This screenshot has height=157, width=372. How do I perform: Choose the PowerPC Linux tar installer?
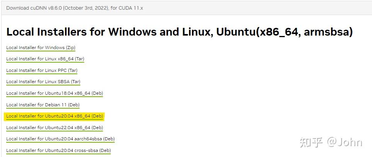pyautogui.click(x=42, y=70)
